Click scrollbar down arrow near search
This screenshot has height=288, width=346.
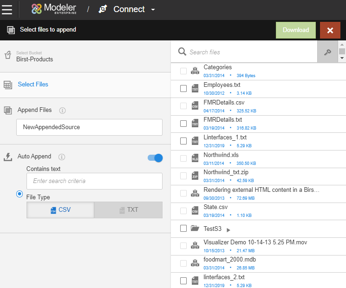pos(342,59)
